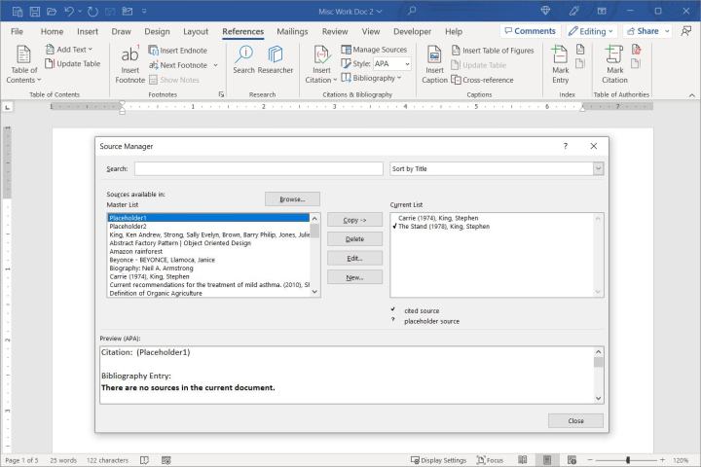Select The Stand (1978) in Current List
701x467 pixels.
point(443,226)
